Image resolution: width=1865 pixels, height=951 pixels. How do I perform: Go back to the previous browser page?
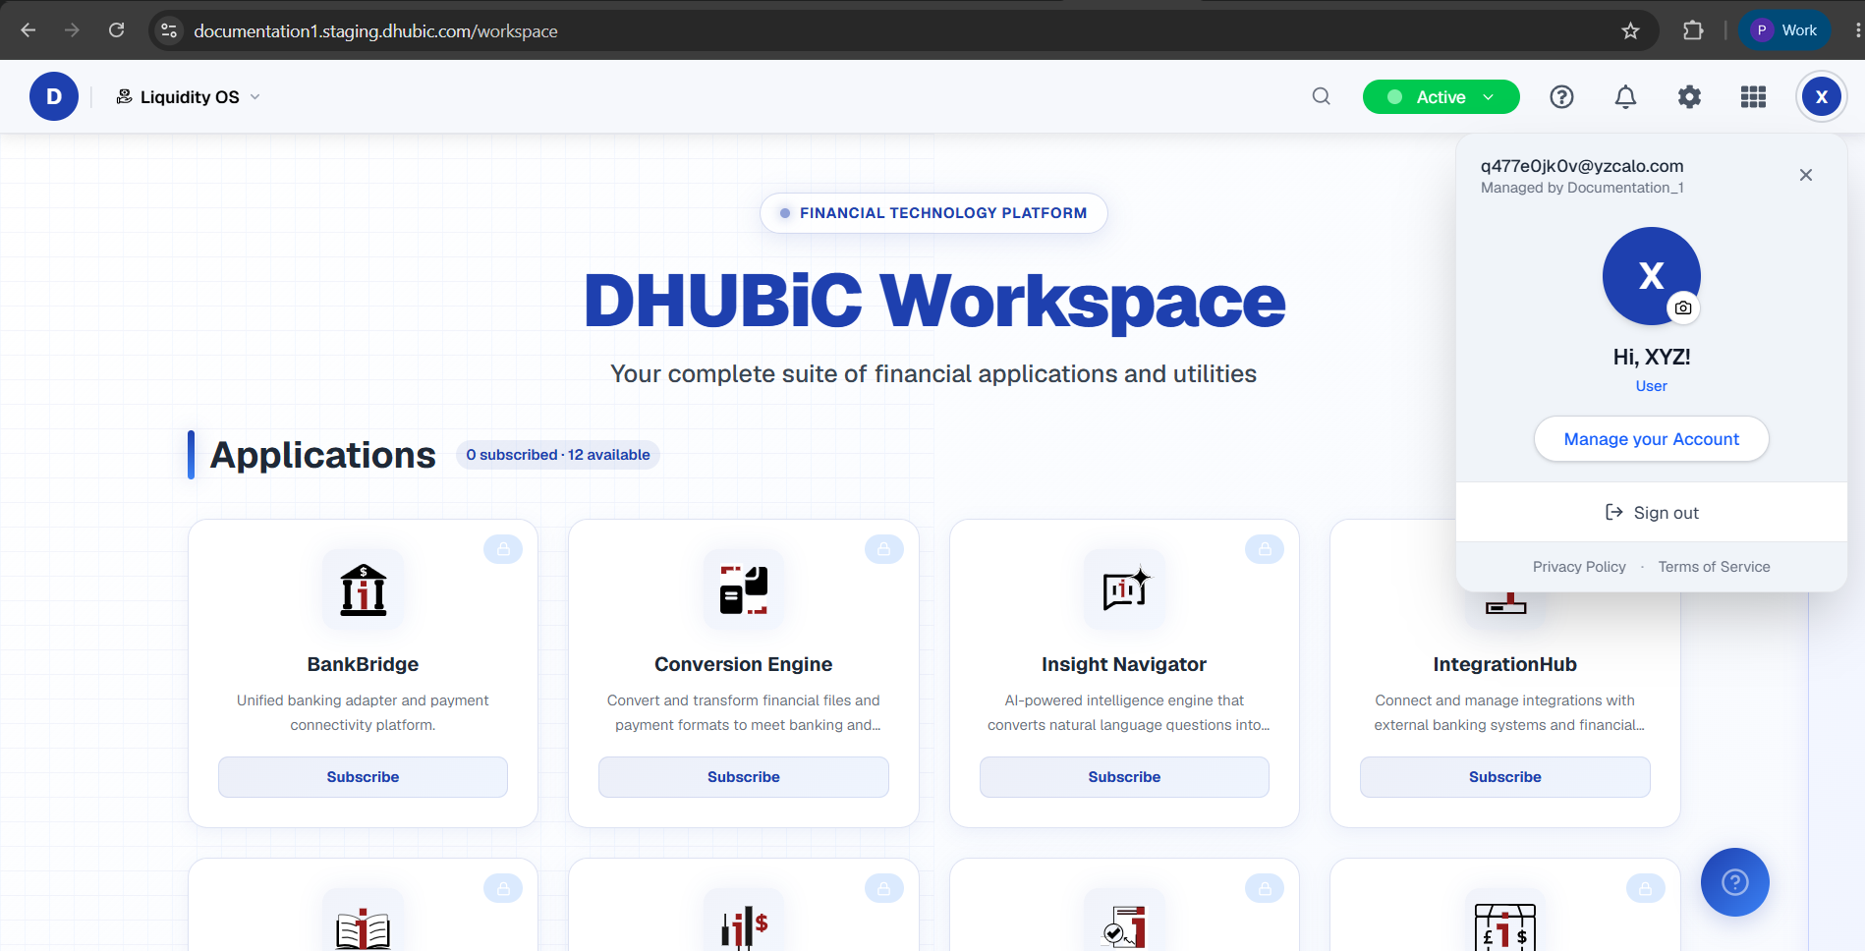tap(28, 30)
